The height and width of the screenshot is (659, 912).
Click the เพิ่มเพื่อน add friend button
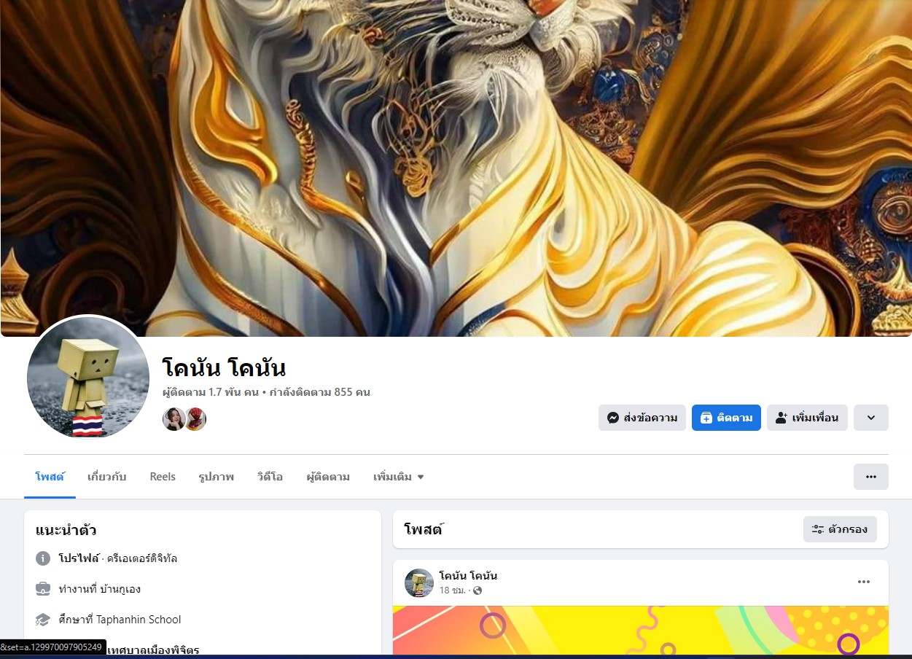click(807, 418)
